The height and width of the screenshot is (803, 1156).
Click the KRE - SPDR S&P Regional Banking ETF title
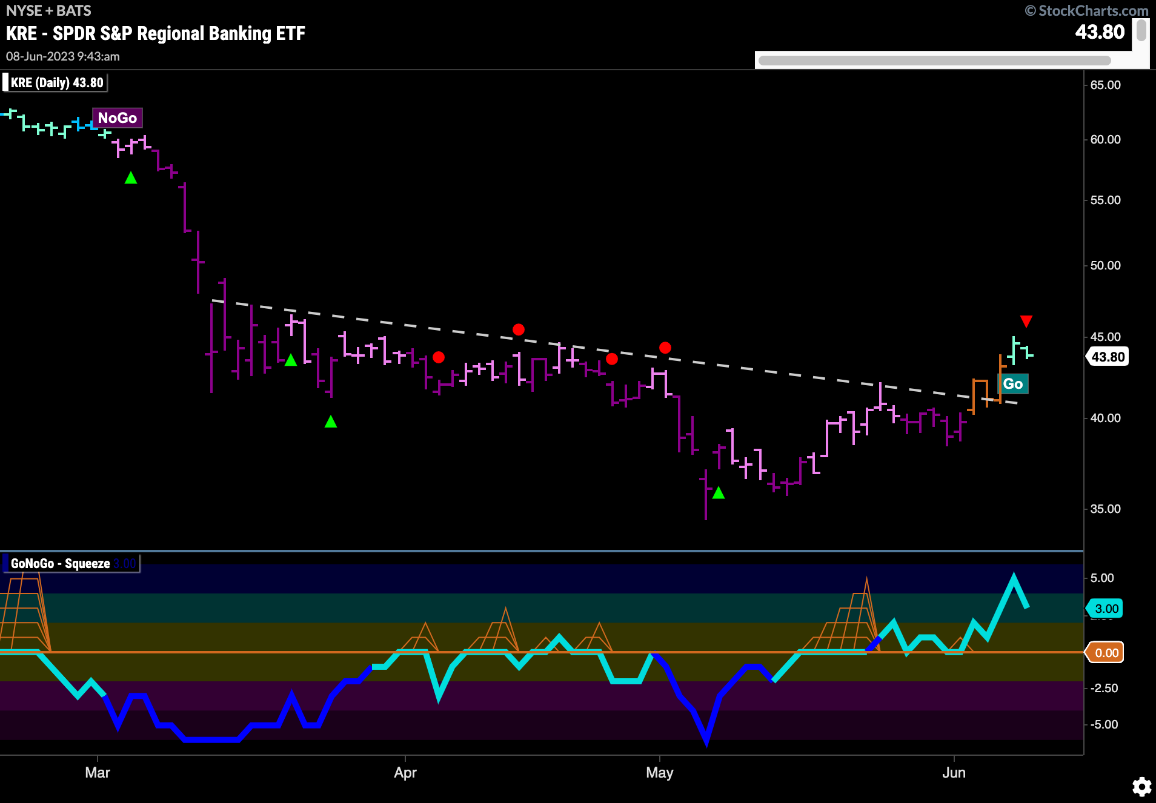click(156, 33)
